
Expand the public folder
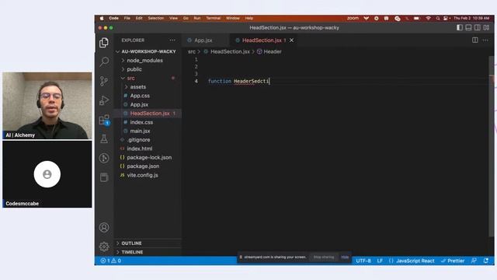tap(134, 69)
